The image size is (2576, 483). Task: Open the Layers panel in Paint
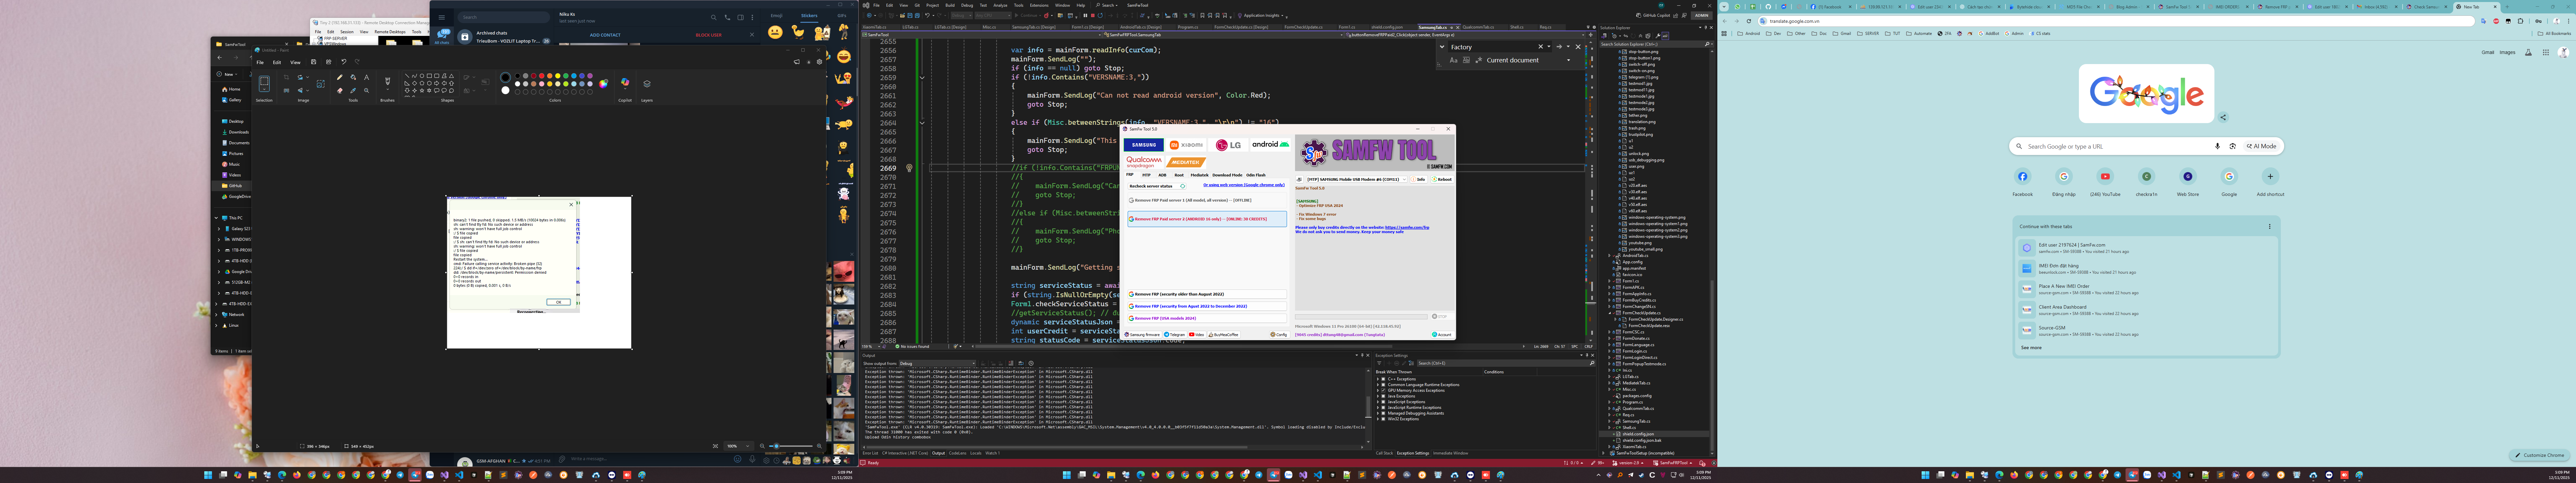point(647,84)
